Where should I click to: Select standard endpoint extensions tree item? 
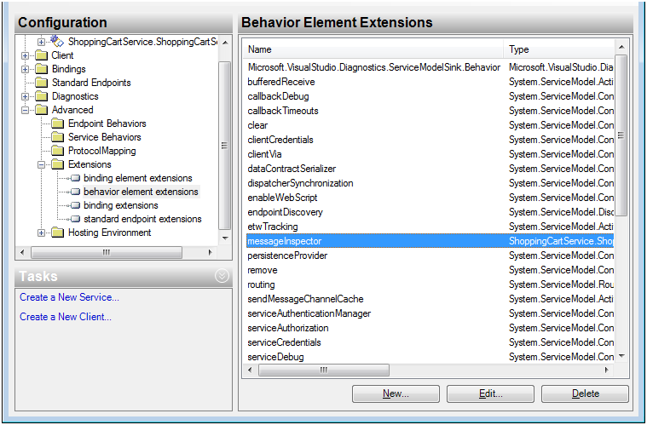142,219
